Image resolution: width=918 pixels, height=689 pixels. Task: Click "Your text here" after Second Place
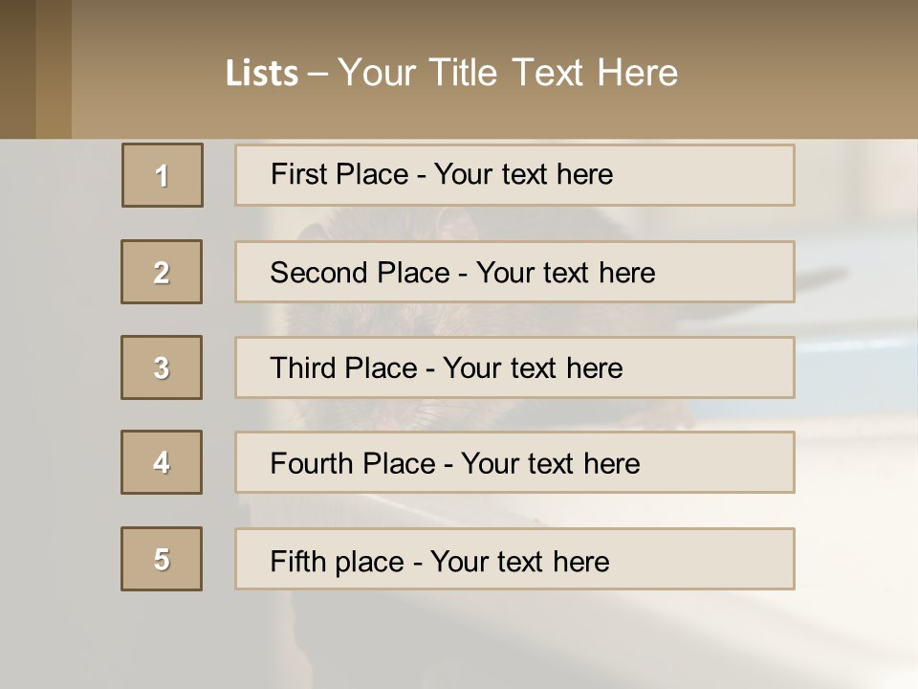565,273
